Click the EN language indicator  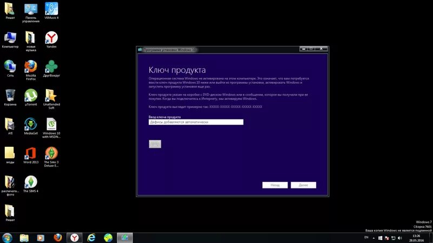click(x=366, y=238)
